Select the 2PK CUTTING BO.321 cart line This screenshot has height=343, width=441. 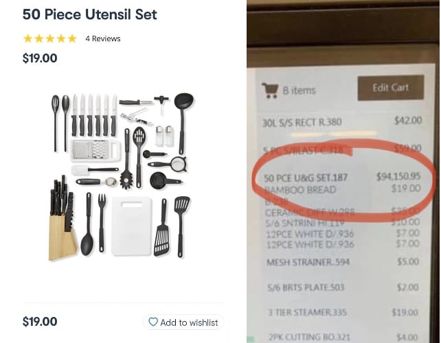click(343, 337)
